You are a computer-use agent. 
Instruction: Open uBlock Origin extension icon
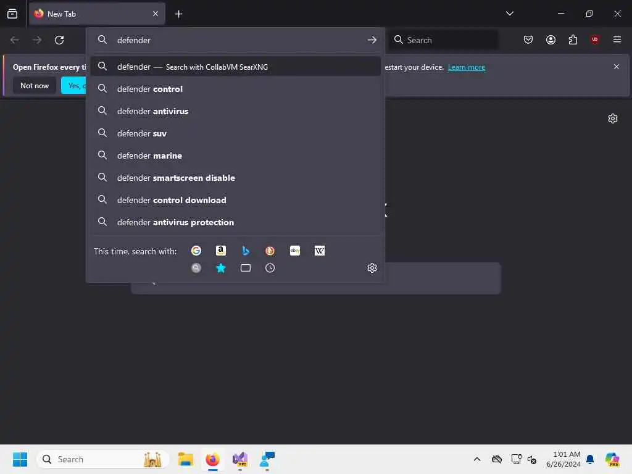coord(594,39)
